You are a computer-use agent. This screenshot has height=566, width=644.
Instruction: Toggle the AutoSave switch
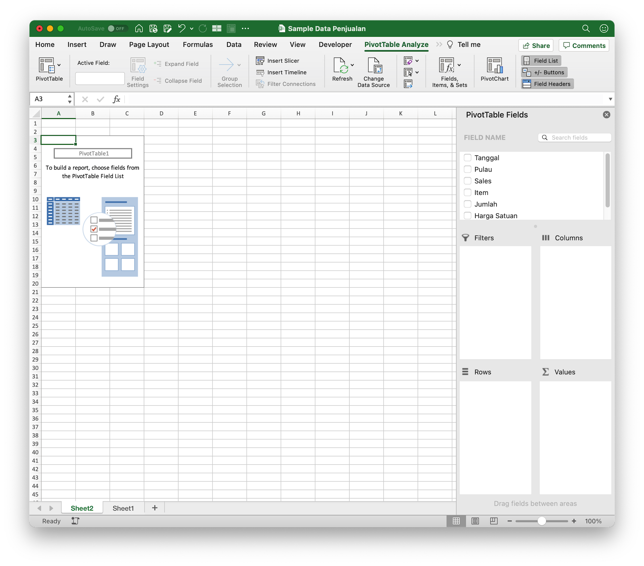[117, 28]
